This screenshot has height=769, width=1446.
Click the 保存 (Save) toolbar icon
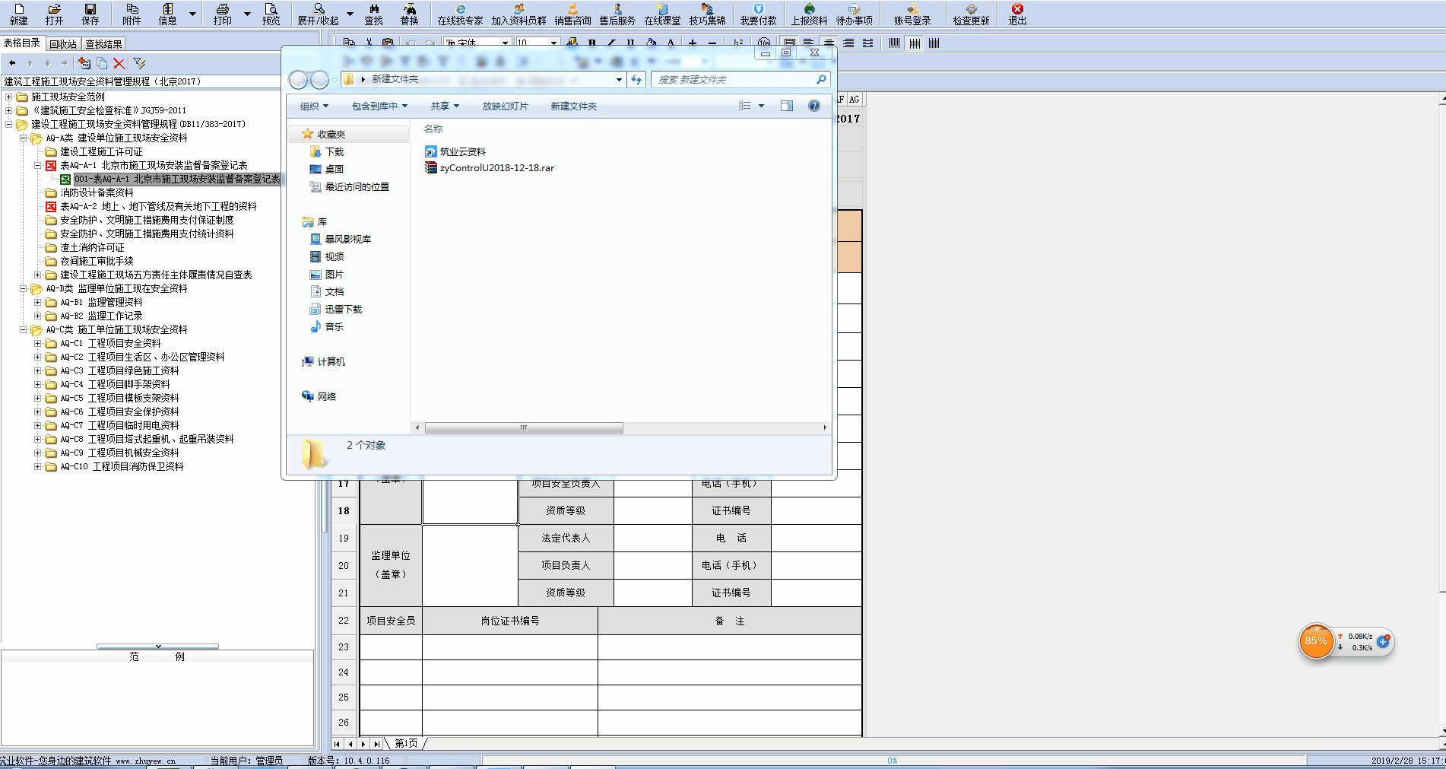90,14
